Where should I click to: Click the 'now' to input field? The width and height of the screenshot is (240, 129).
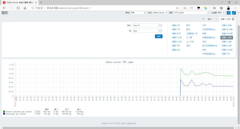click(x=145, y=31)
